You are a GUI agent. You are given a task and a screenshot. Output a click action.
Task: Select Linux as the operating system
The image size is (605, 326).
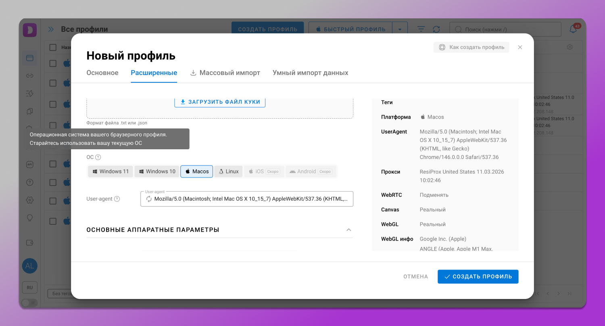pos(228,171)
